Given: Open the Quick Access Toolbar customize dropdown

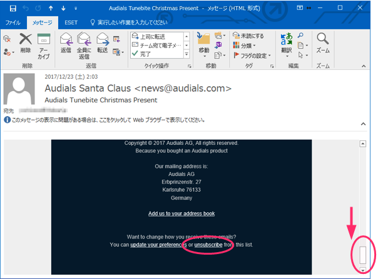Looking at the screenshot, I should 76,8.
